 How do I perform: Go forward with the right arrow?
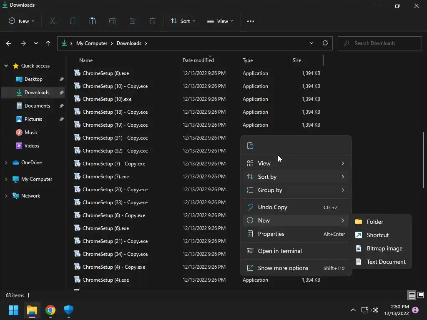(x=23, y=43)
